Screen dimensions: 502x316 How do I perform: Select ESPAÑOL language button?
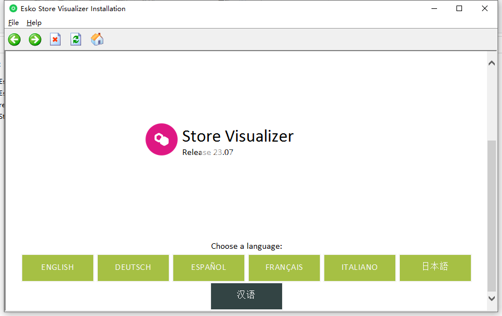point(209,268)
